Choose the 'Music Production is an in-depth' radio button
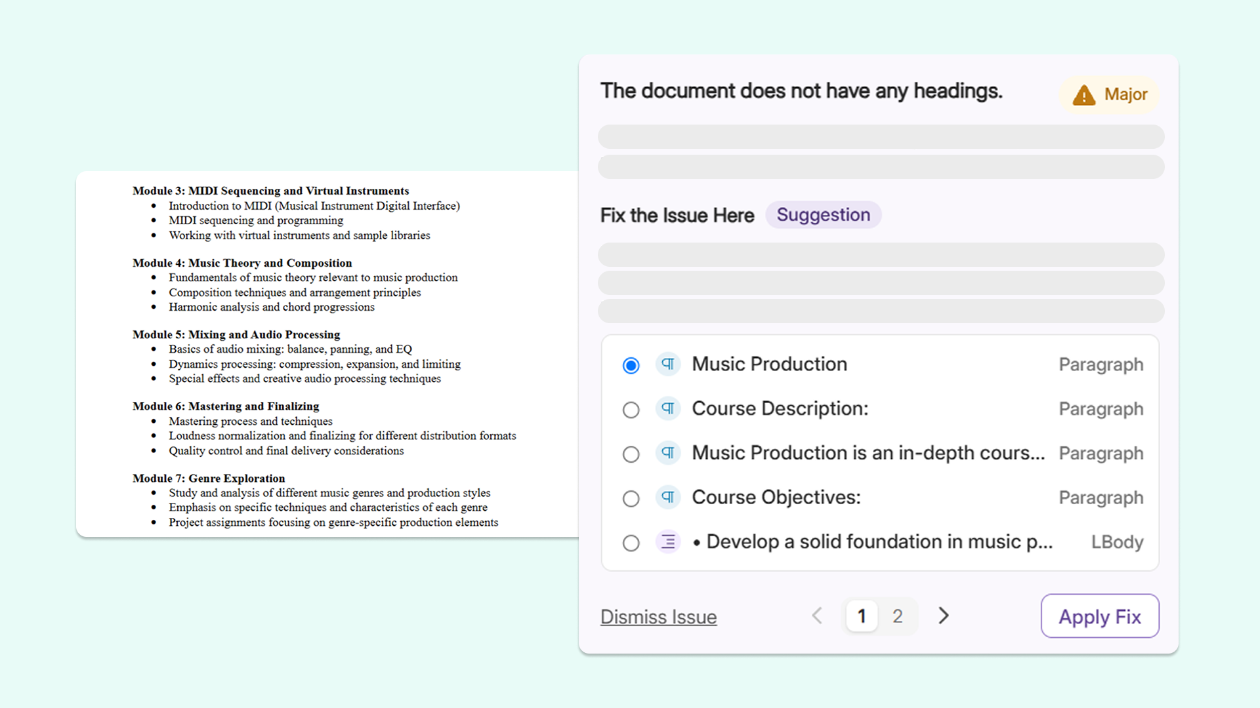The height and width of the screenshot is (708, 1260). coord(631,454)
